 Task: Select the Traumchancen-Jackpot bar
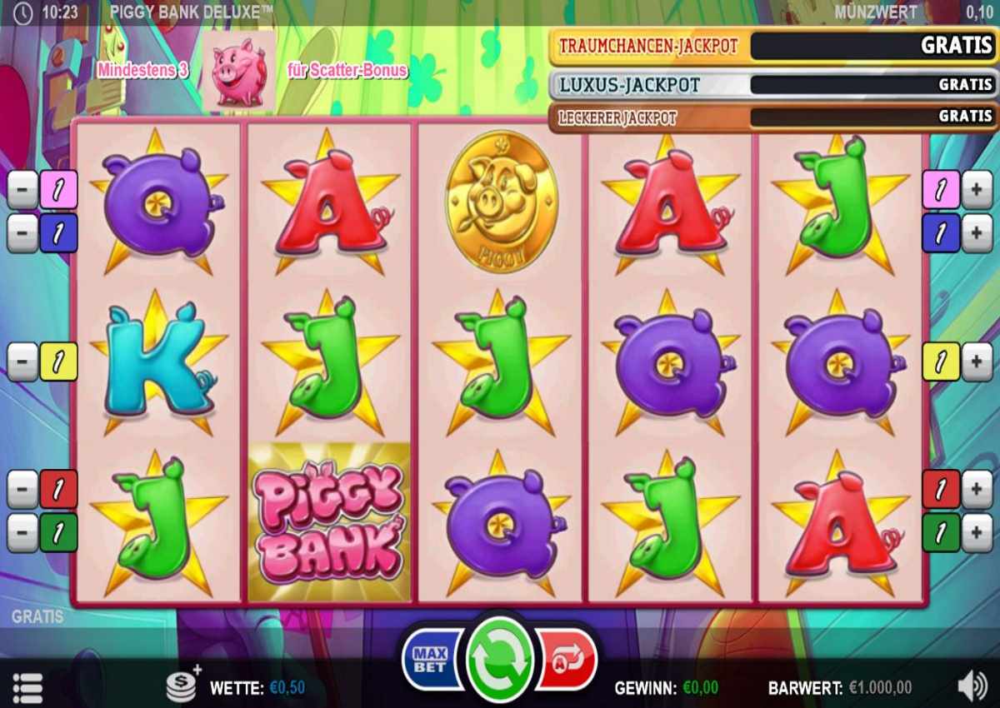coord(772,47)
